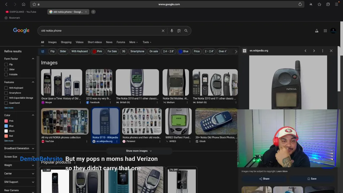Bookmark page with star icon in address bar
Viewport: 343px width, 193px height.
pyautogui.click(x=34, y=4)
